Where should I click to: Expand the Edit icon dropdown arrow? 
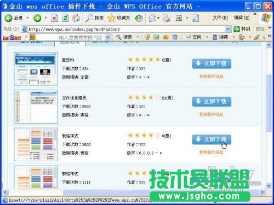(x=187, y=18)
